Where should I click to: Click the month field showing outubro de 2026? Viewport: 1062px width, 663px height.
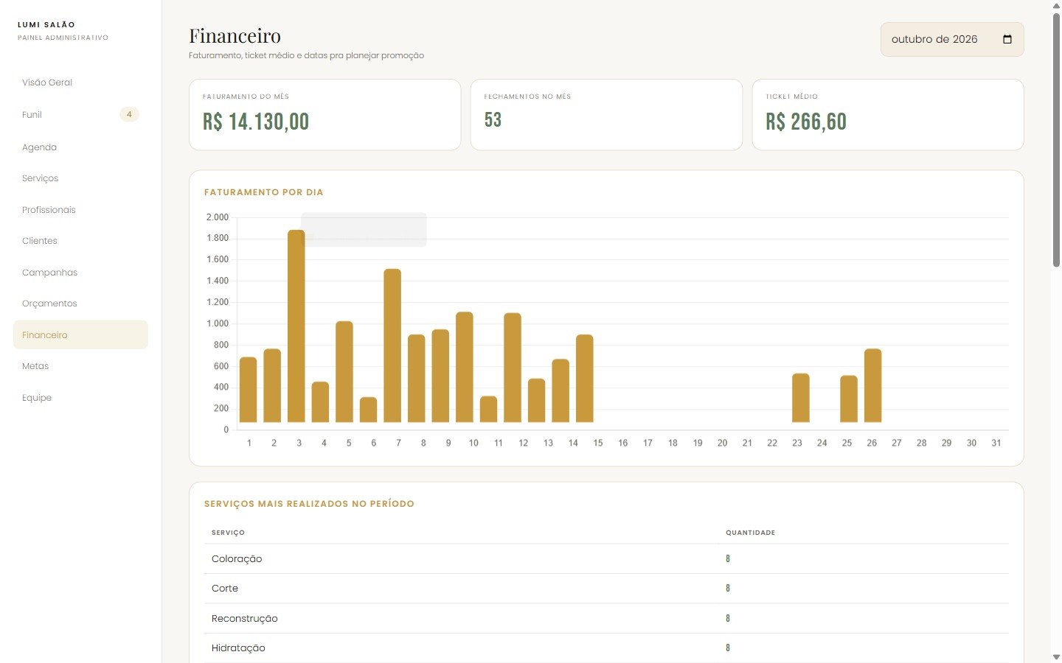pyautogui.click(x=952, y=39)
